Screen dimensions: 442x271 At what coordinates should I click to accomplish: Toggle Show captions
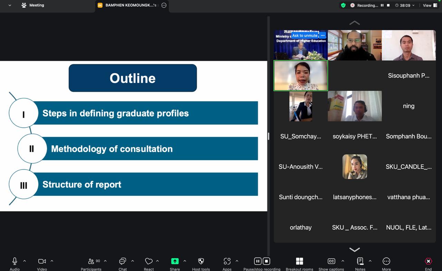[331, 262]
